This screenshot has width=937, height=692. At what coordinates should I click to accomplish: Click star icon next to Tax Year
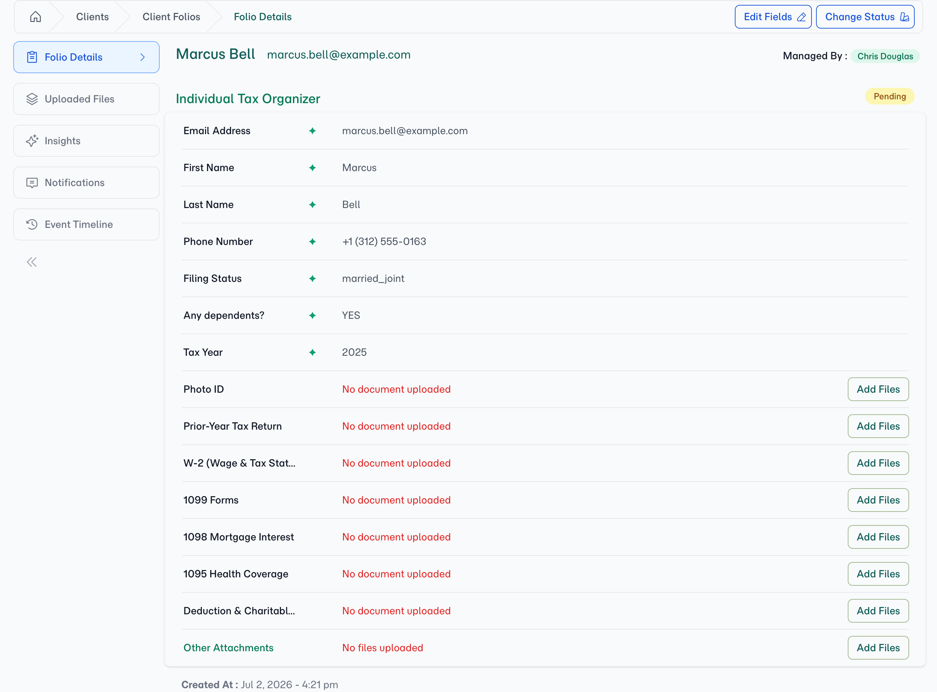[x=312, y=352]
